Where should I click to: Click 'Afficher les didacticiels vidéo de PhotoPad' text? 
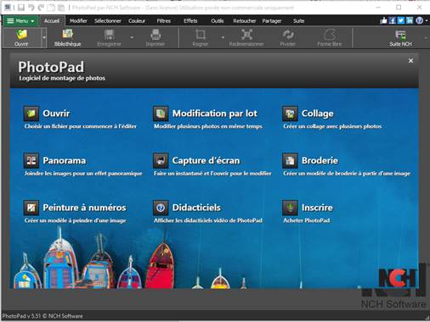point(208,220)
